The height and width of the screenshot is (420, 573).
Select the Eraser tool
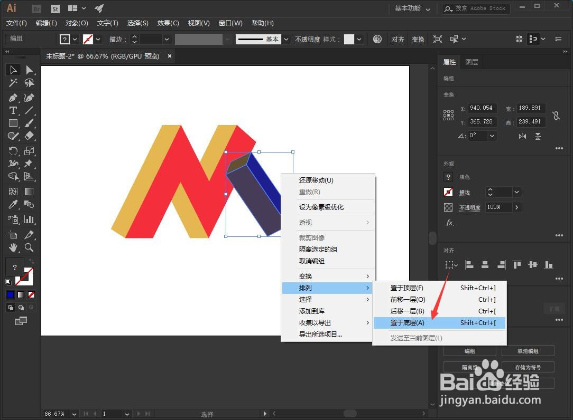tap(29, 136)
